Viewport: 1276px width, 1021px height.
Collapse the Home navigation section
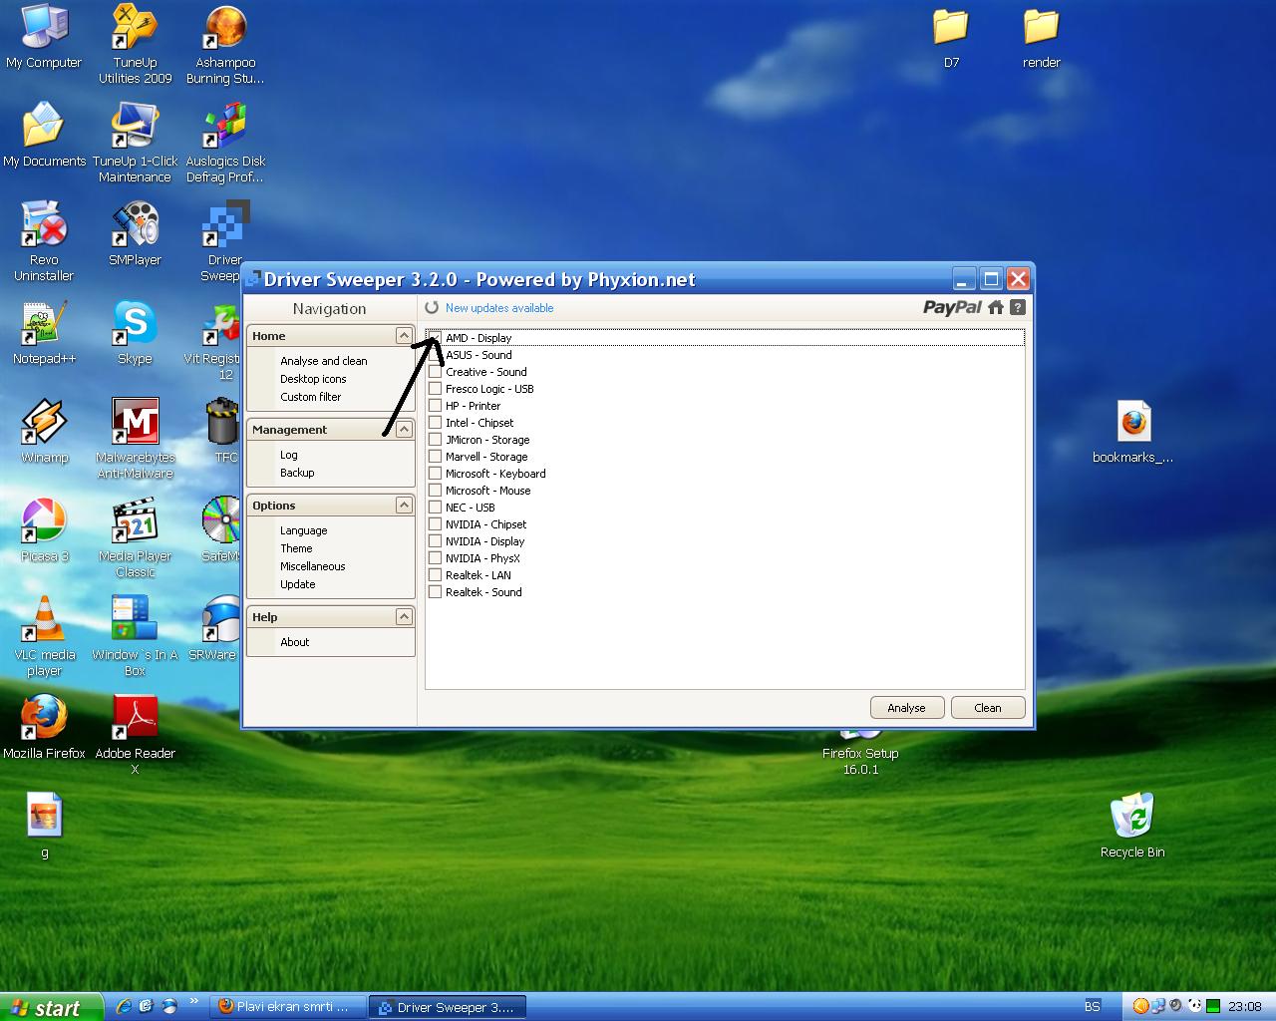(404, 336)
